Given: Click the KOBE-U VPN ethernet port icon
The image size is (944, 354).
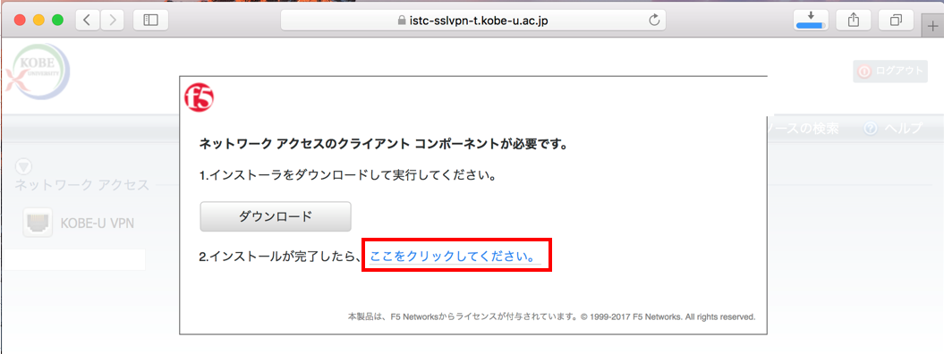Looking at the screenshot, I should coord(38,223).
